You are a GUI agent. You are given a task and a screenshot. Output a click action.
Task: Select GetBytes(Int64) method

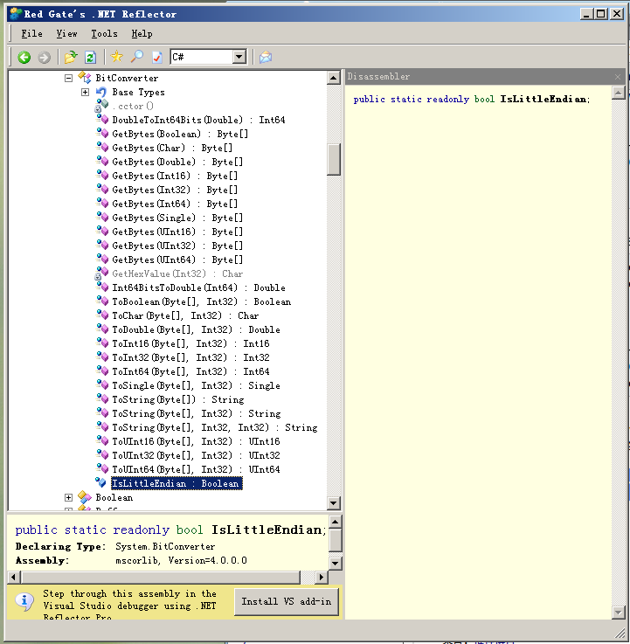coord(175,204)
